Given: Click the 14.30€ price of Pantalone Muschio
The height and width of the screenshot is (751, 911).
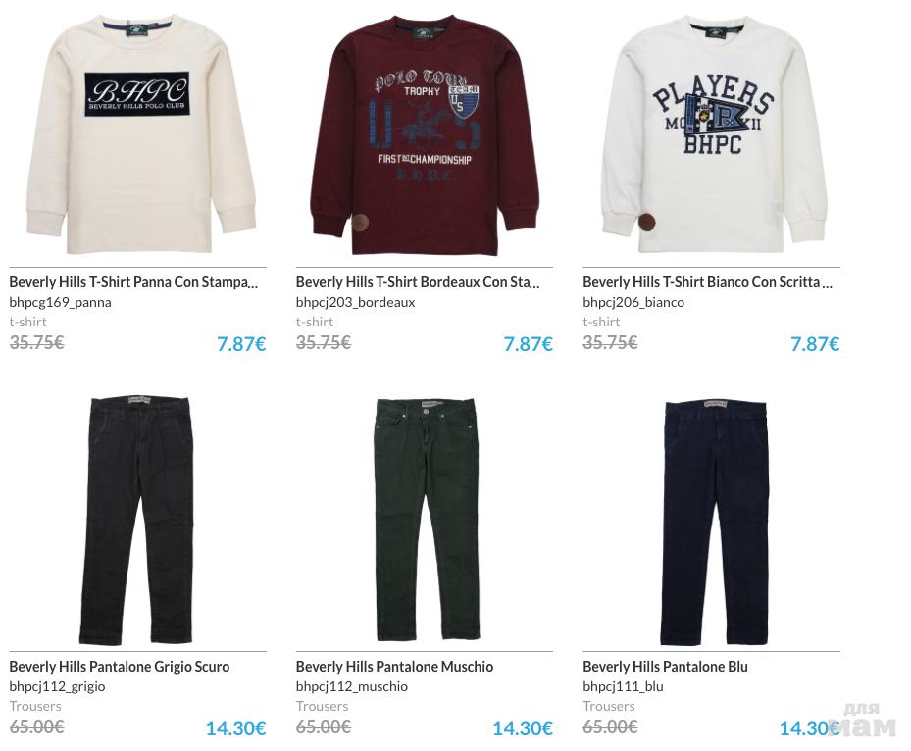Looking at the screenshot, I should [x=523, y=728].
